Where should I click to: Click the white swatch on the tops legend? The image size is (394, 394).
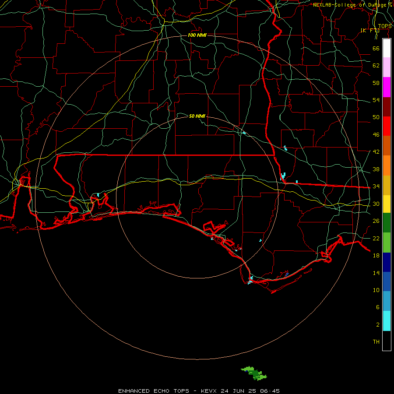tap(387, 48)
